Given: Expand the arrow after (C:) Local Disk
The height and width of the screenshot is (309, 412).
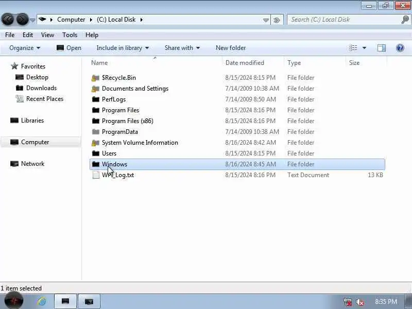Looking at the screenshot, I should tap(141, 20).
